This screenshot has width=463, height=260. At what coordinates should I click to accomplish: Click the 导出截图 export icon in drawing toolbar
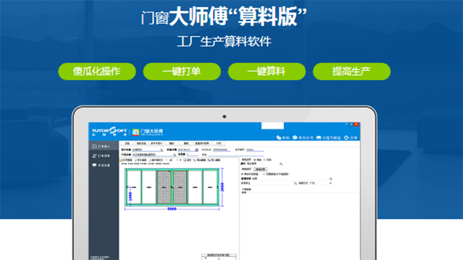pyautogui.click(x=195, y=160)
